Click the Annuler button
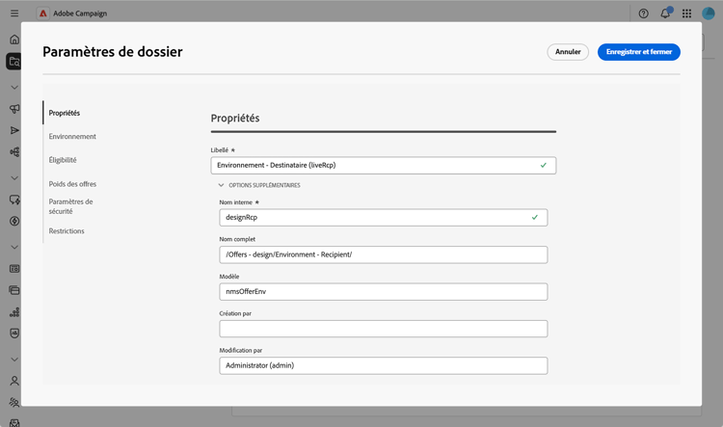This screenshot has width=723, height=427. (x=568, y=52)
